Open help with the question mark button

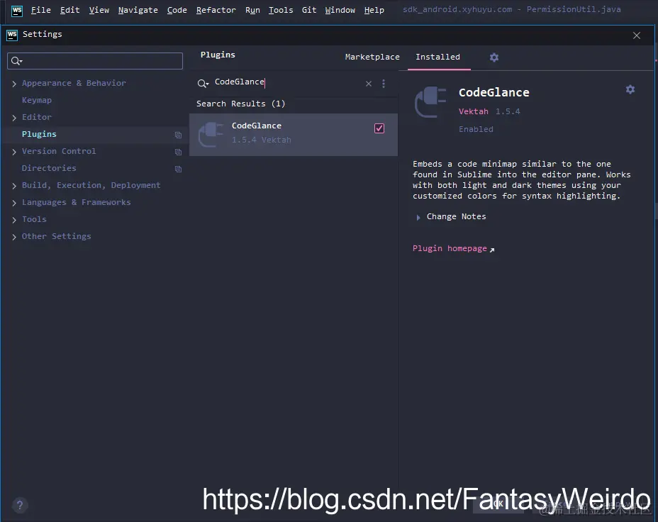pos(20,505)
